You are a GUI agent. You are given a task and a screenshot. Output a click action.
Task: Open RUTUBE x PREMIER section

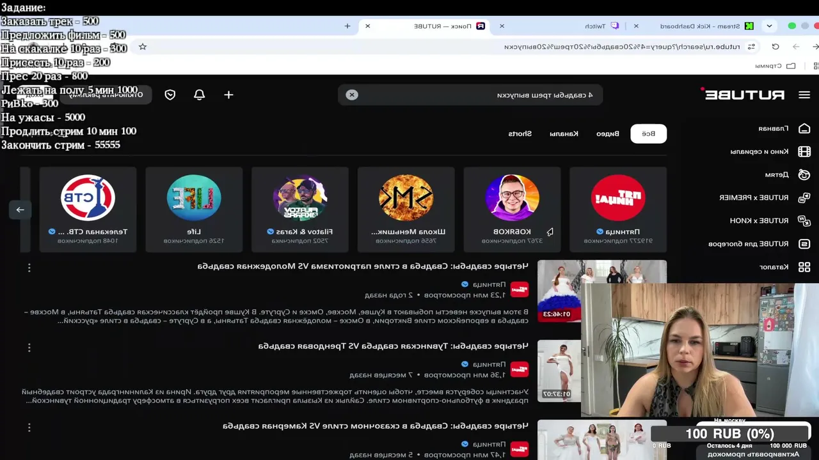754,197
